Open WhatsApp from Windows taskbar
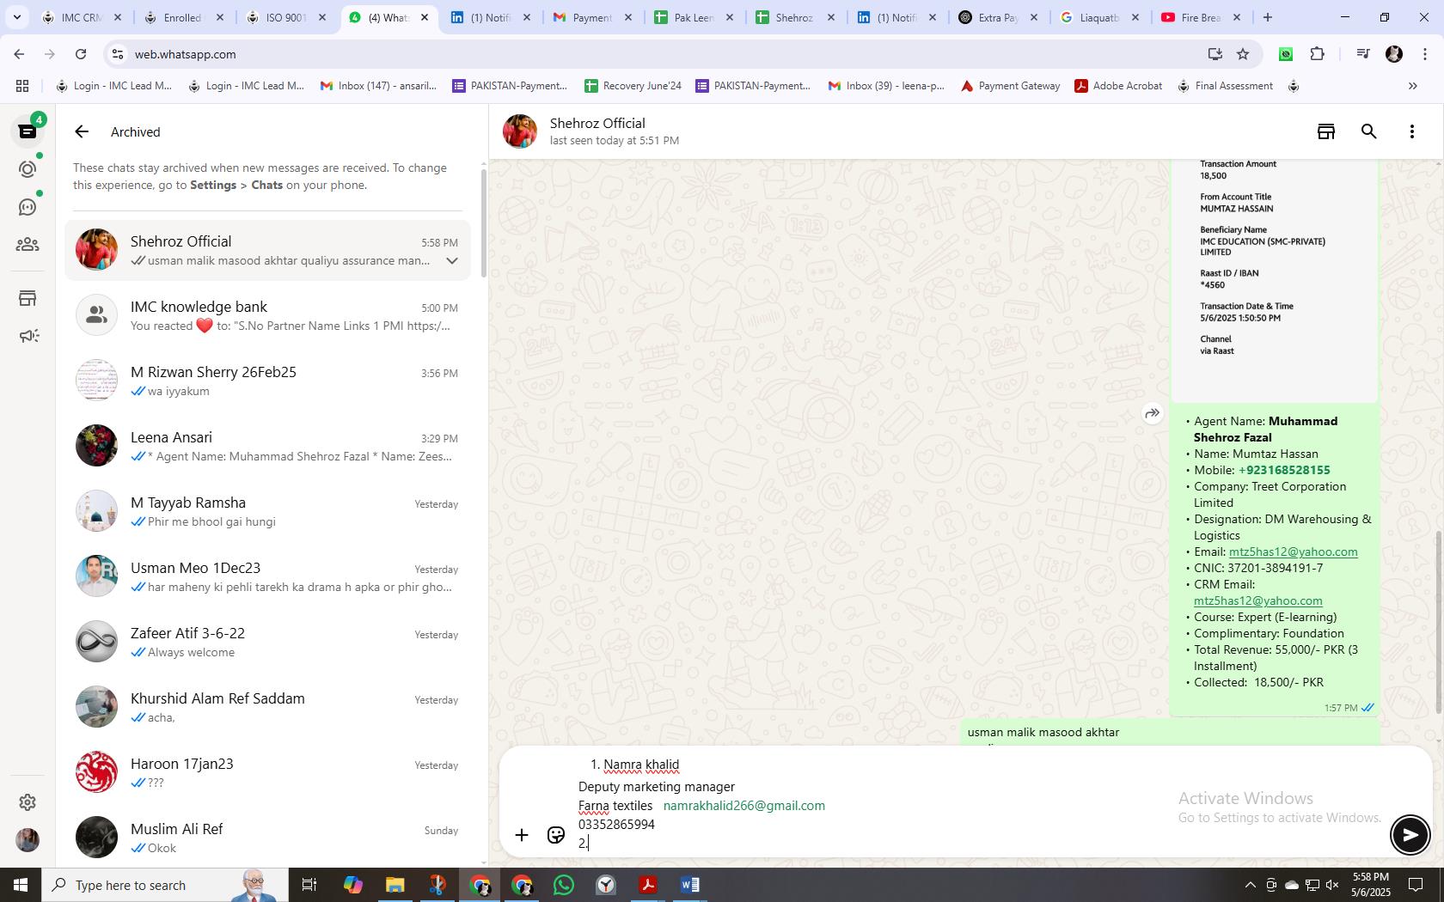The width and height of the screenshot is (1444, 902). [x=564, y=885]
